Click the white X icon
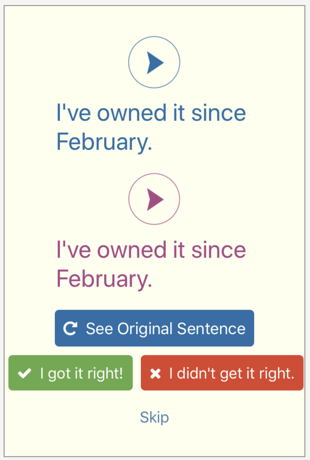This screenshot has width=310, height=460. pyautogui.click(x=156, y=374)
